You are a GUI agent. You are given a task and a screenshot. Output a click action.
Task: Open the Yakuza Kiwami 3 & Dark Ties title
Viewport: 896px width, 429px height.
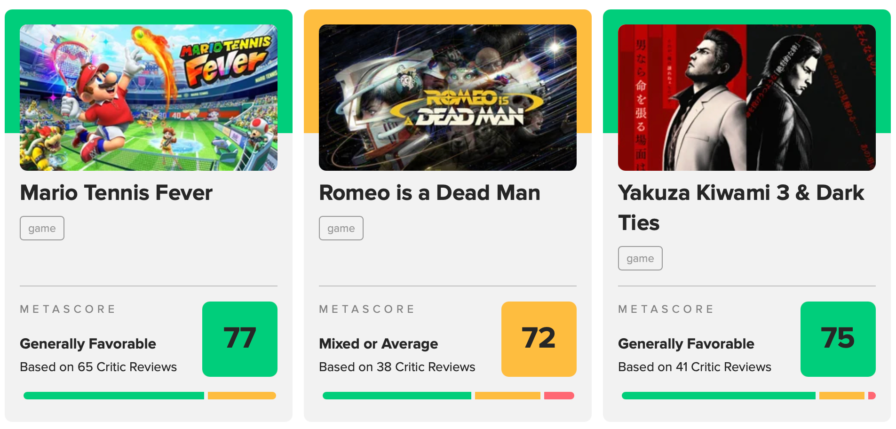741,207
